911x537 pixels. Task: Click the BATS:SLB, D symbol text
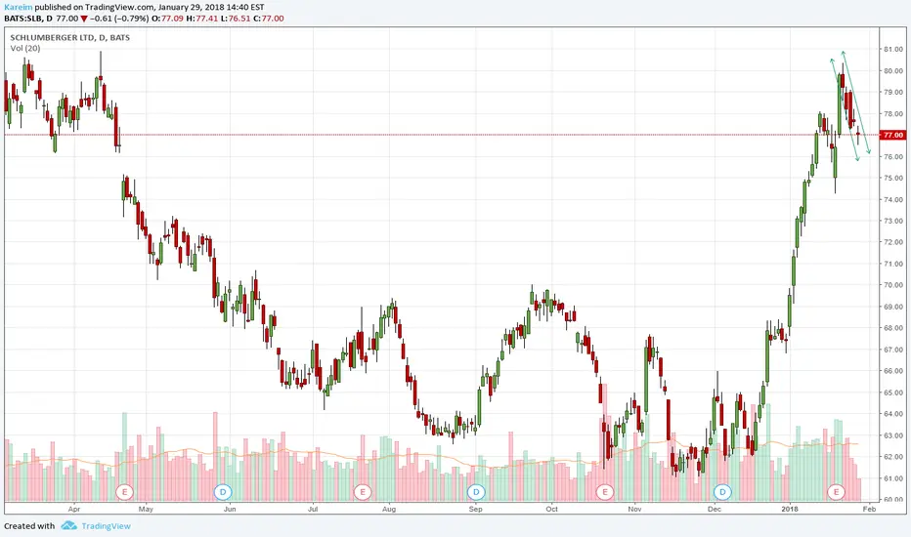tap(28, 18)
